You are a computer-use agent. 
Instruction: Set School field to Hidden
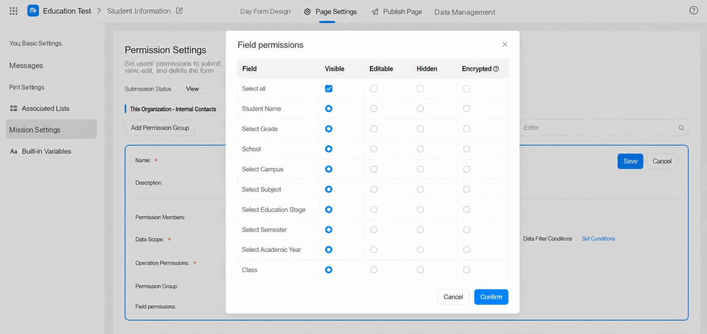coord(420,149)
